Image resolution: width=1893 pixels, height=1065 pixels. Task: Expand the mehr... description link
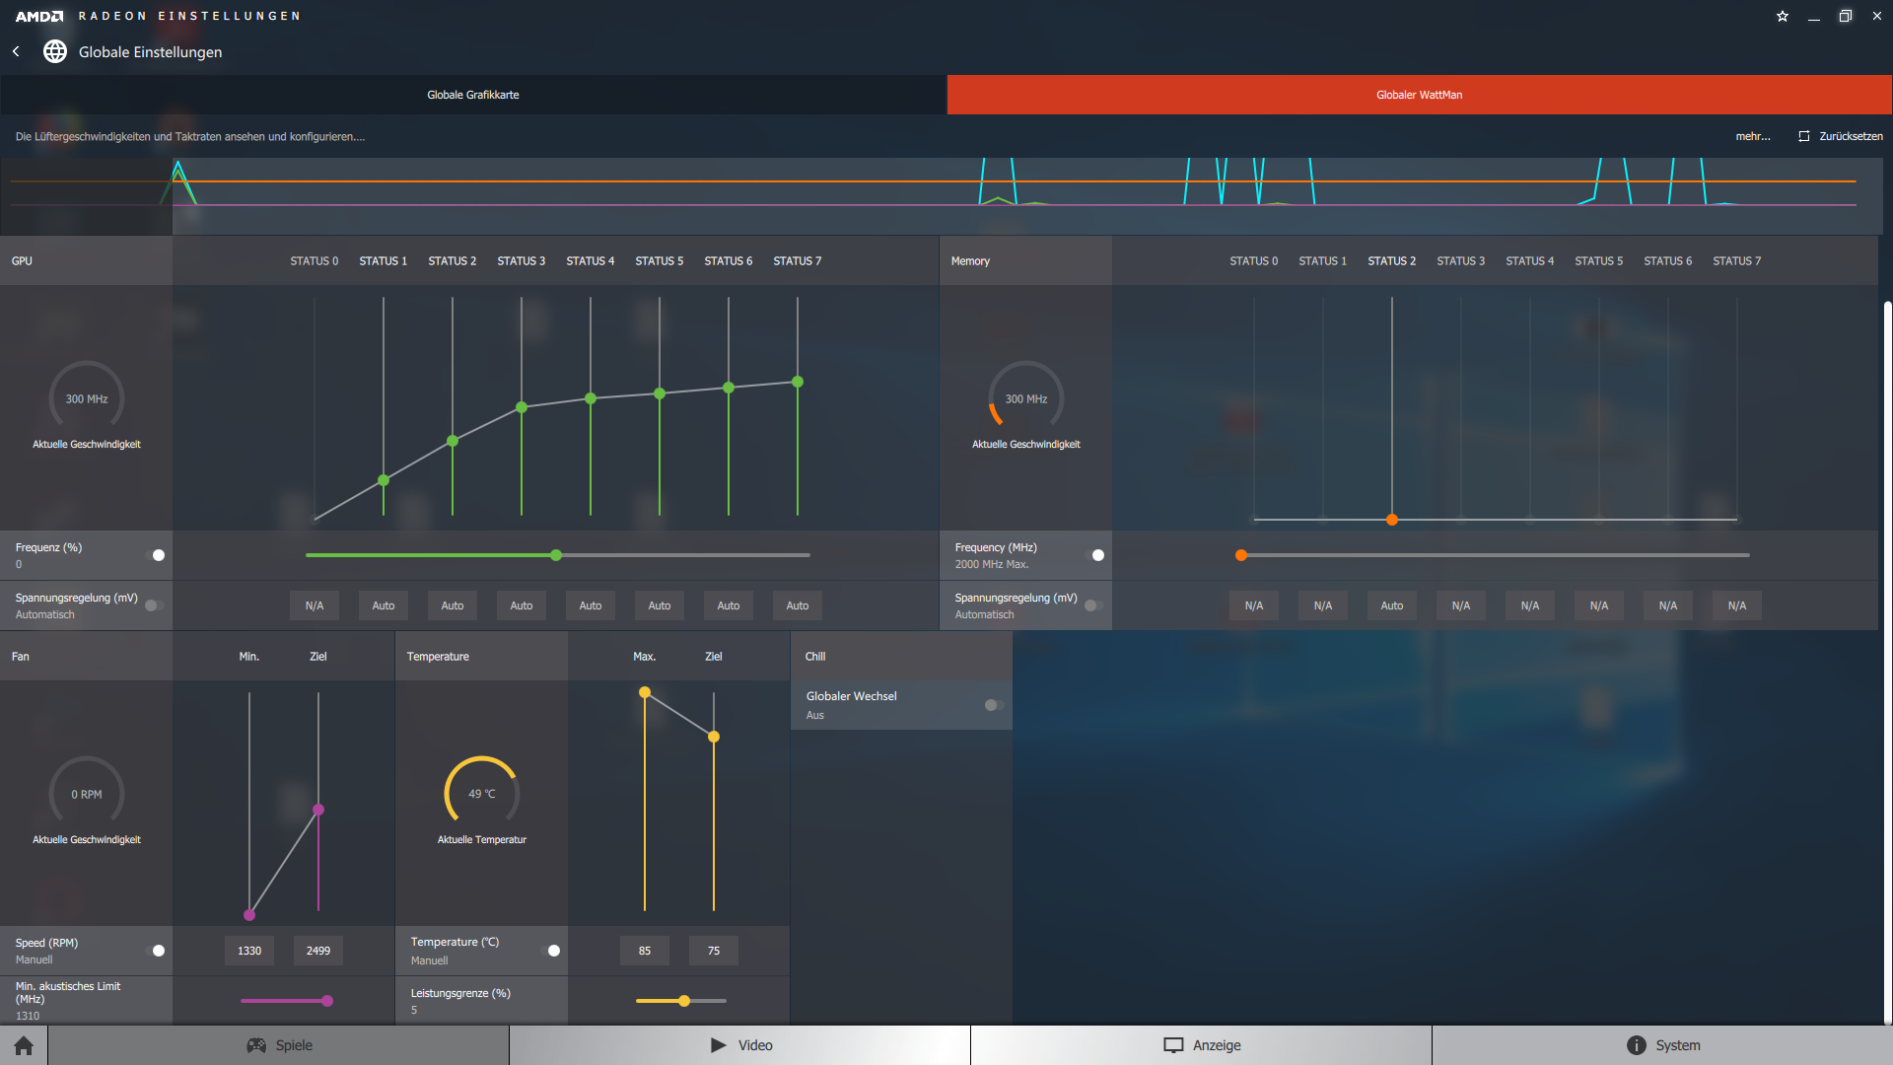(1752, 136)
